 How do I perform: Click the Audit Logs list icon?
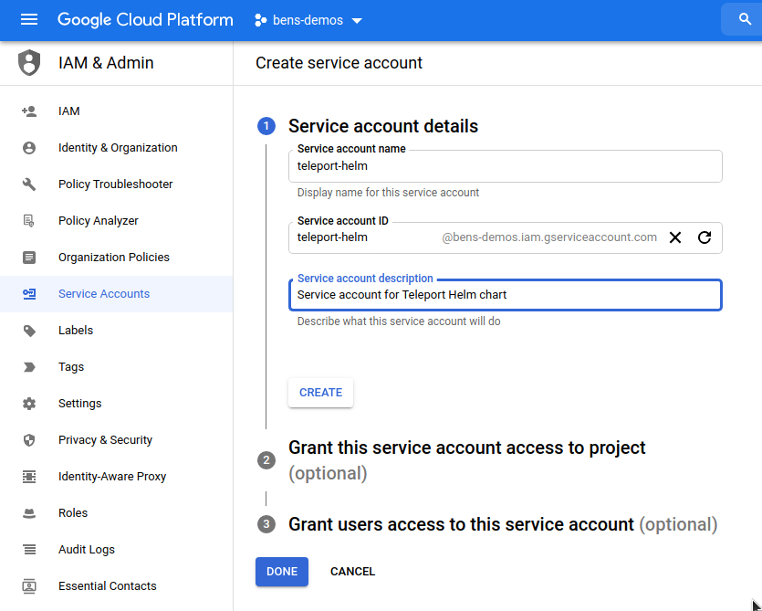(x=28, y=549)
